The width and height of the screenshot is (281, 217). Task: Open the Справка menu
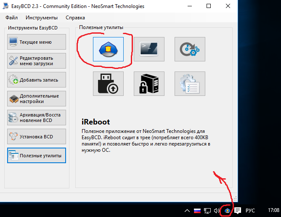[x=75, y=18]
